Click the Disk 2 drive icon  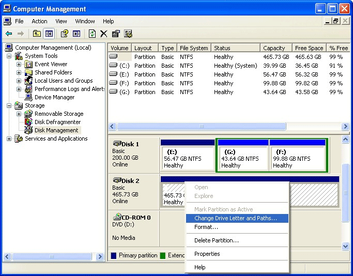point(117,180)
